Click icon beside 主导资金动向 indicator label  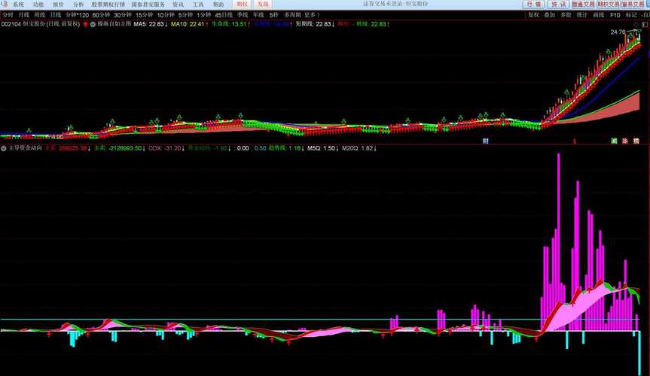tap(4, 148)
